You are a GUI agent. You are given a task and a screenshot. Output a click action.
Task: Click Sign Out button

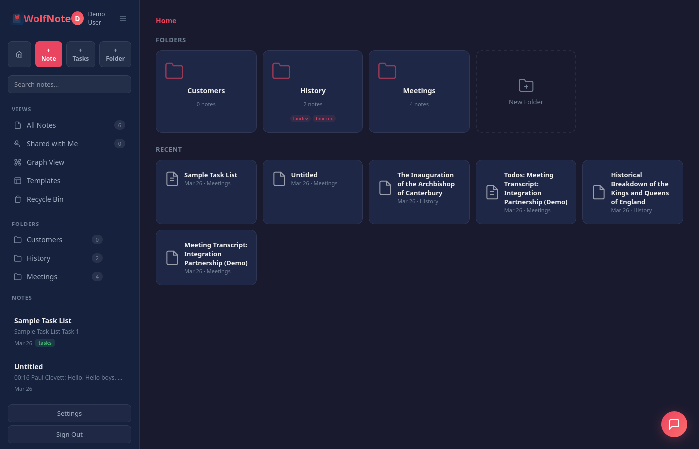[x=69, y=434]
